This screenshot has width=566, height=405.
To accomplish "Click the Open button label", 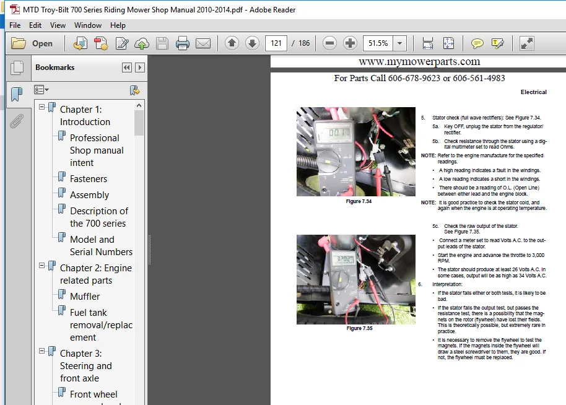I will tap(42, 44).
